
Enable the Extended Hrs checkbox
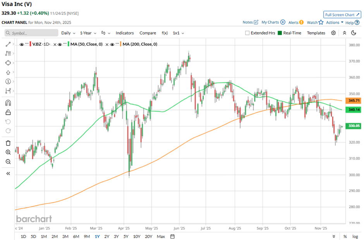(x=247, y=33)
